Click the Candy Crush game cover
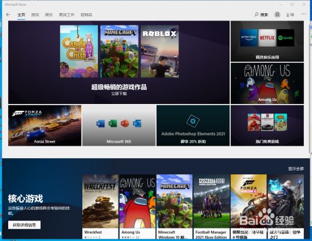Image resolution: width=312 pixels, height=241 pixels. (x=79, y=51)
